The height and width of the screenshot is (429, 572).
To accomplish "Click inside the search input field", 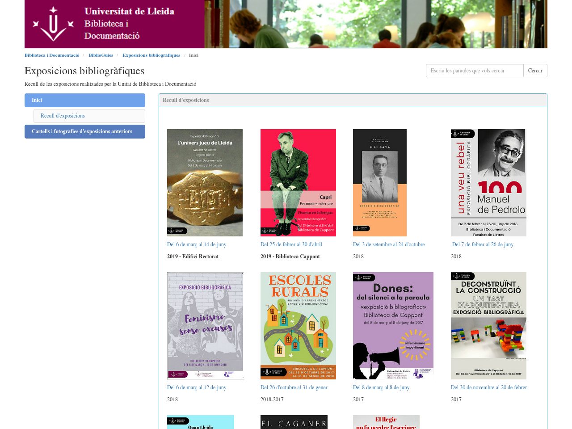I will 475,71.
